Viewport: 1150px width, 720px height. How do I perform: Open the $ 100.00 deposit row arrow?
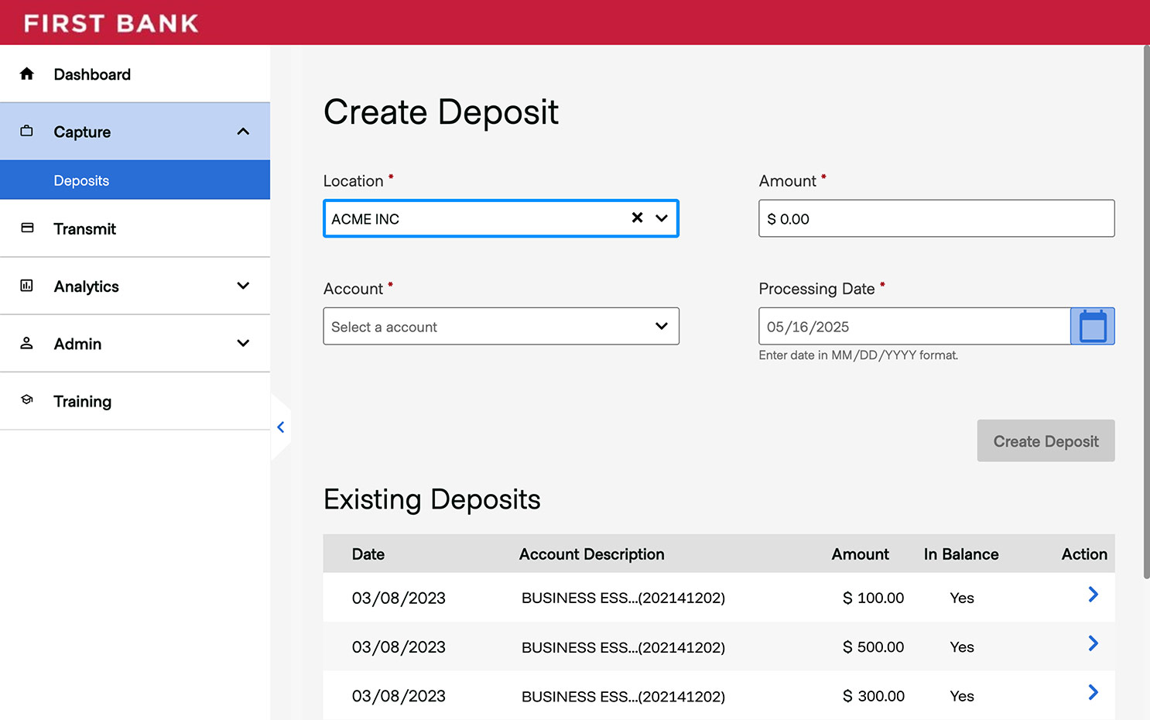point(1093,595)
